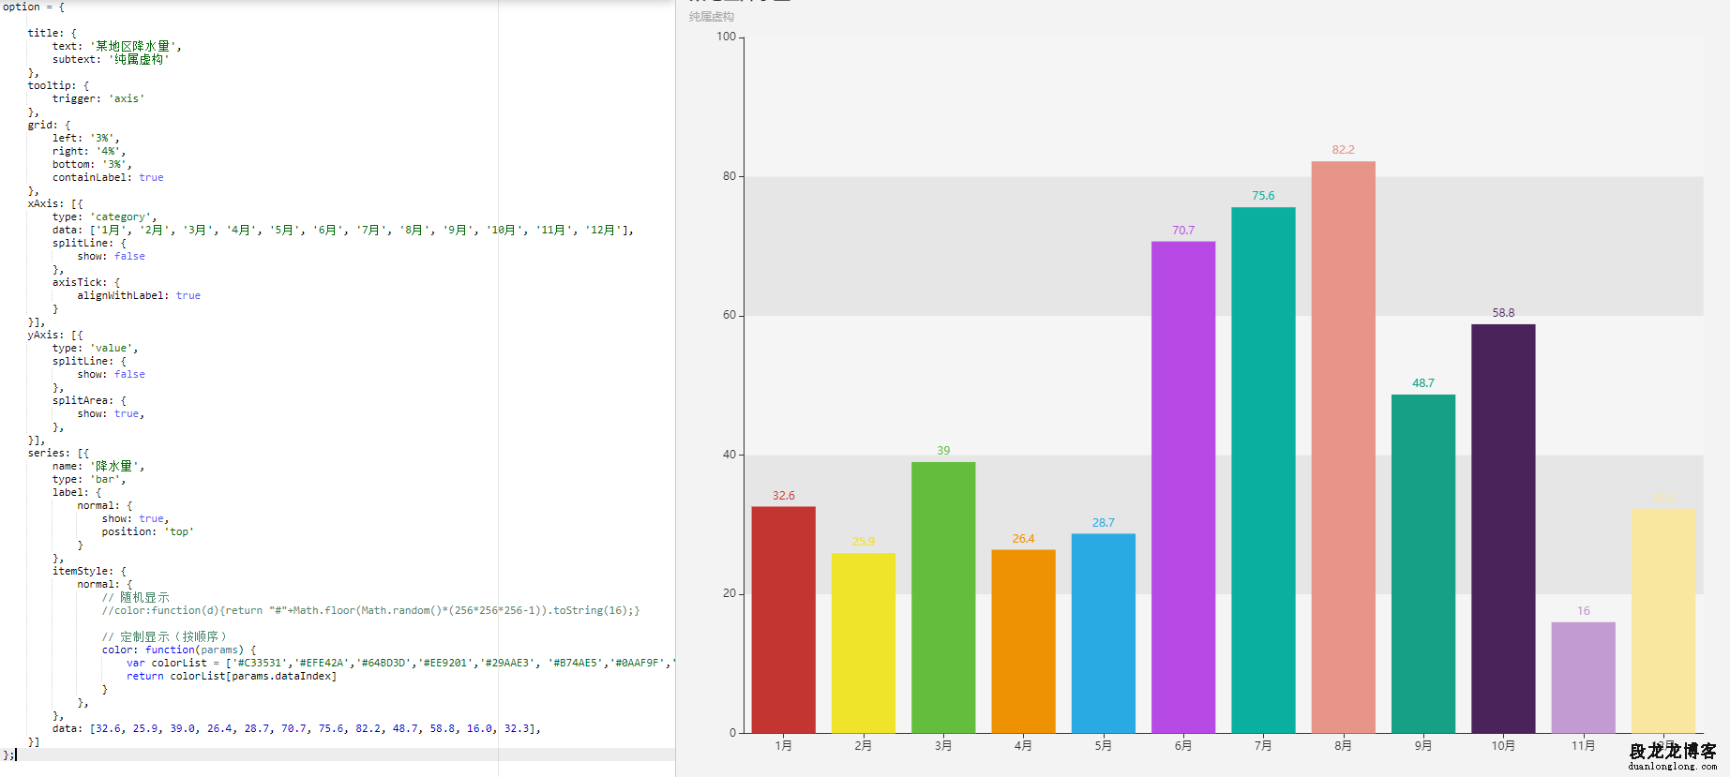This screenshot has height=777, width=1730.
Task: Click the color: function(params) code line
Action: [x=179, y=650]
